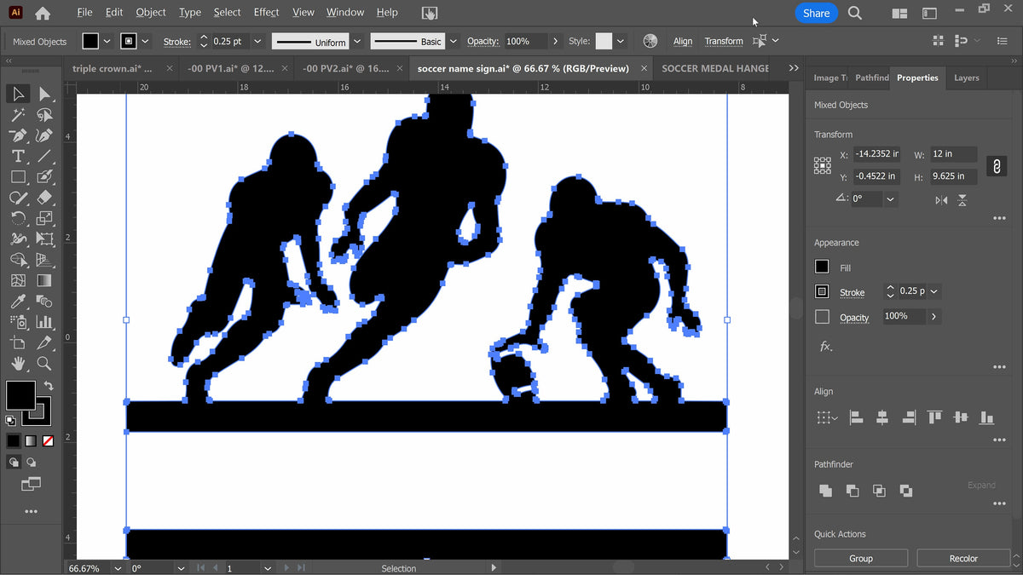The image size is (1023, 575).
Task: Set mode to solid Color in toolbox
Action: coord(14,441)
